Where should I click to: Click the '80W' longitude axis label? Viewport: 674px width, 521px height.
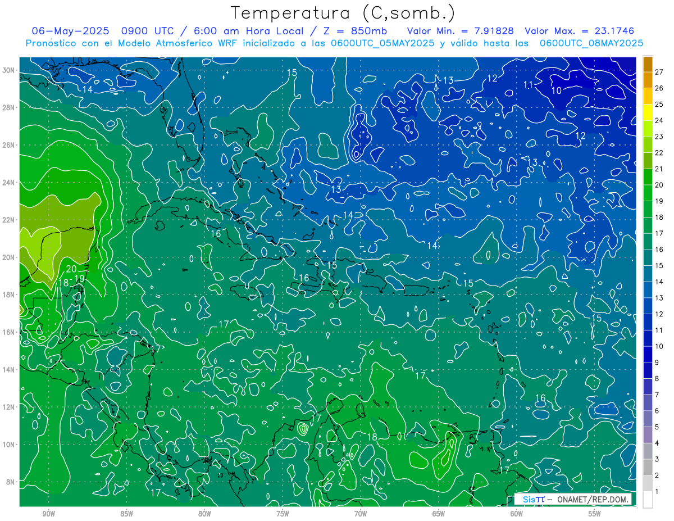[204, 513]
